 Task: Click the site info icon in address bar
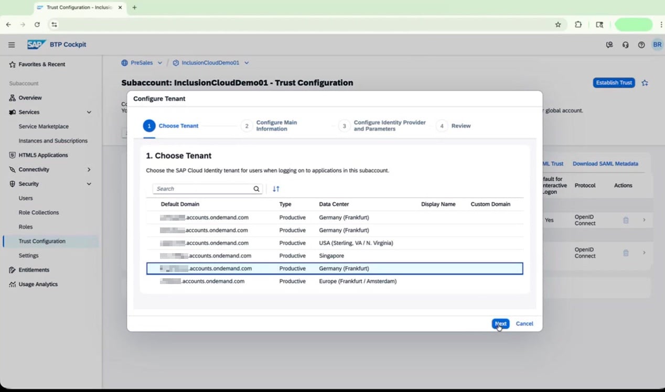pos(54,25)
